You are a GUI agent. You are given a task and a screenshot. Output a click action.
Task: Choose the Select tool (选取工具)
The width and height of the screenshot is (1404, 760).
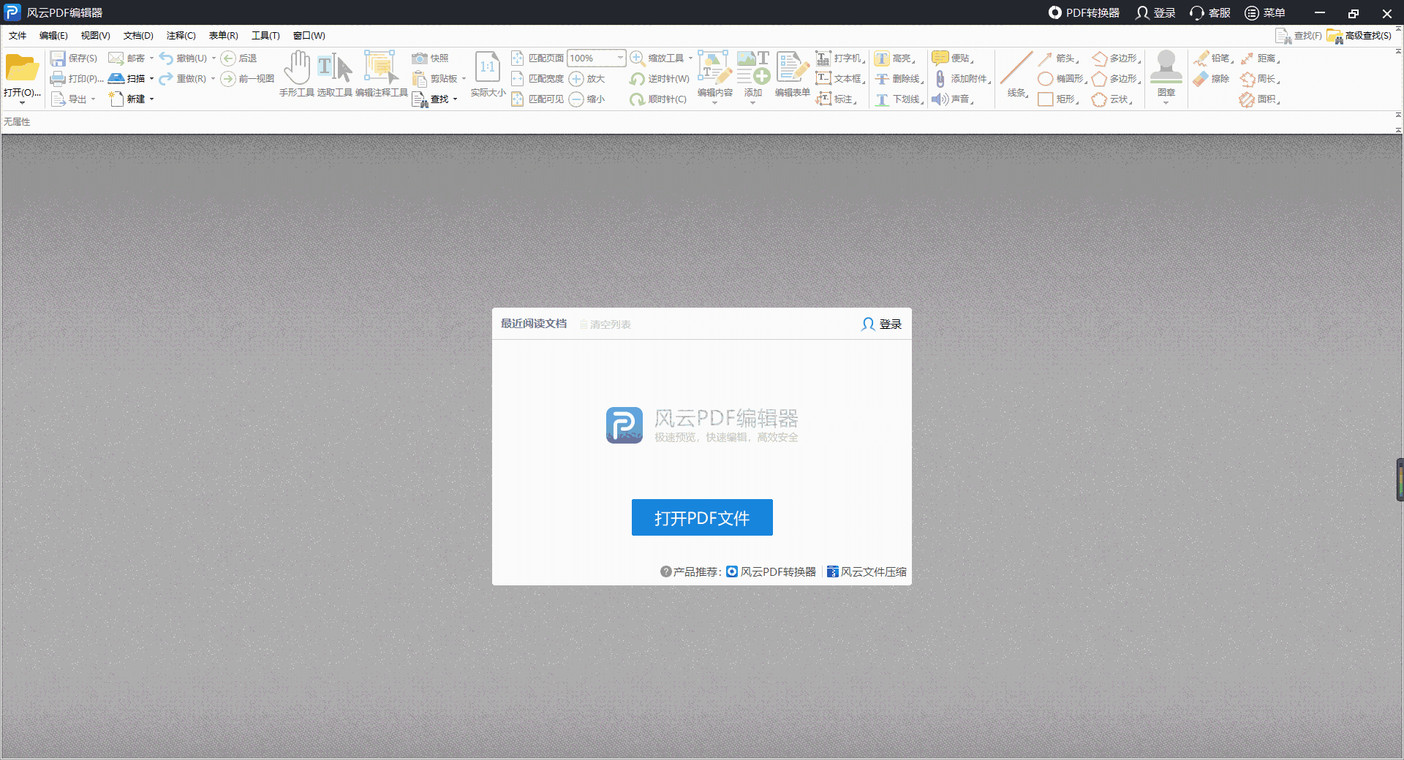pos(335,68)
